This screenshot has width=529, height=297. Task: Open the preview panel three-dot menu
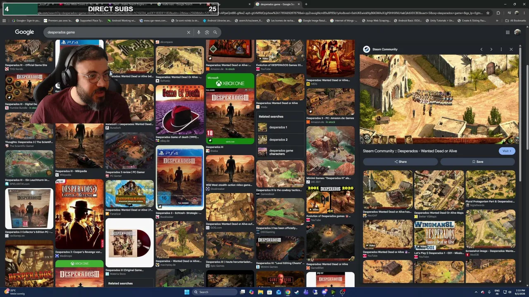coord(501,49)
